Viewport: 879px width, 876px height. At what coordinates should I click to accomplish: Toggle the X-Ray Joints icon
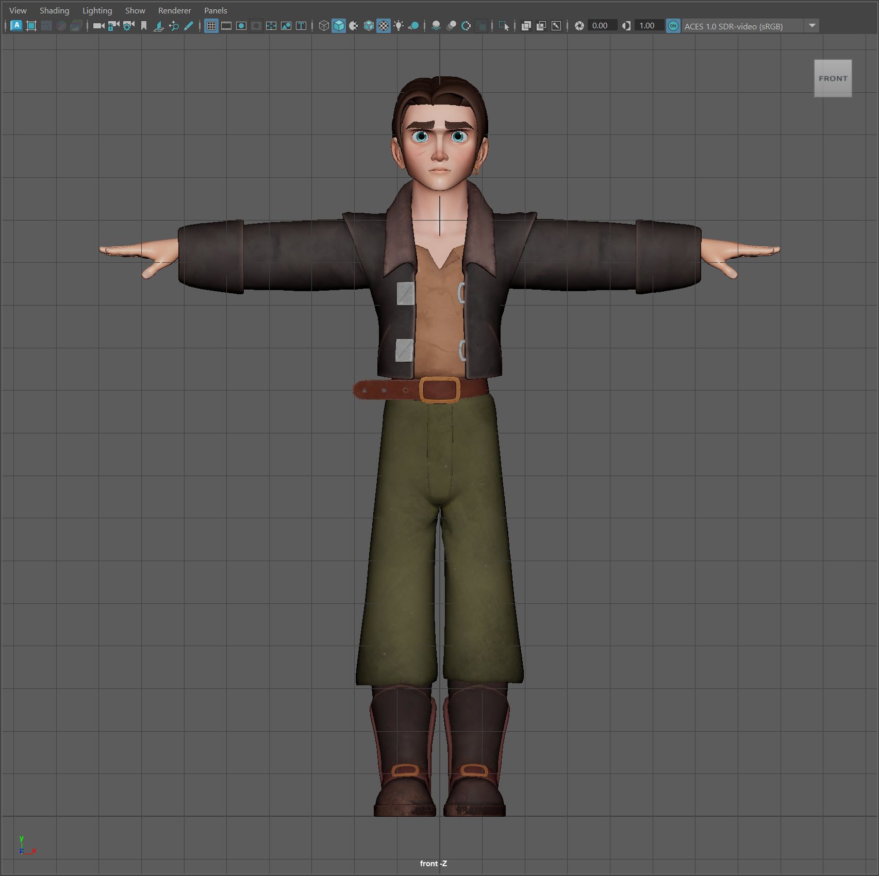pos(556,26)
